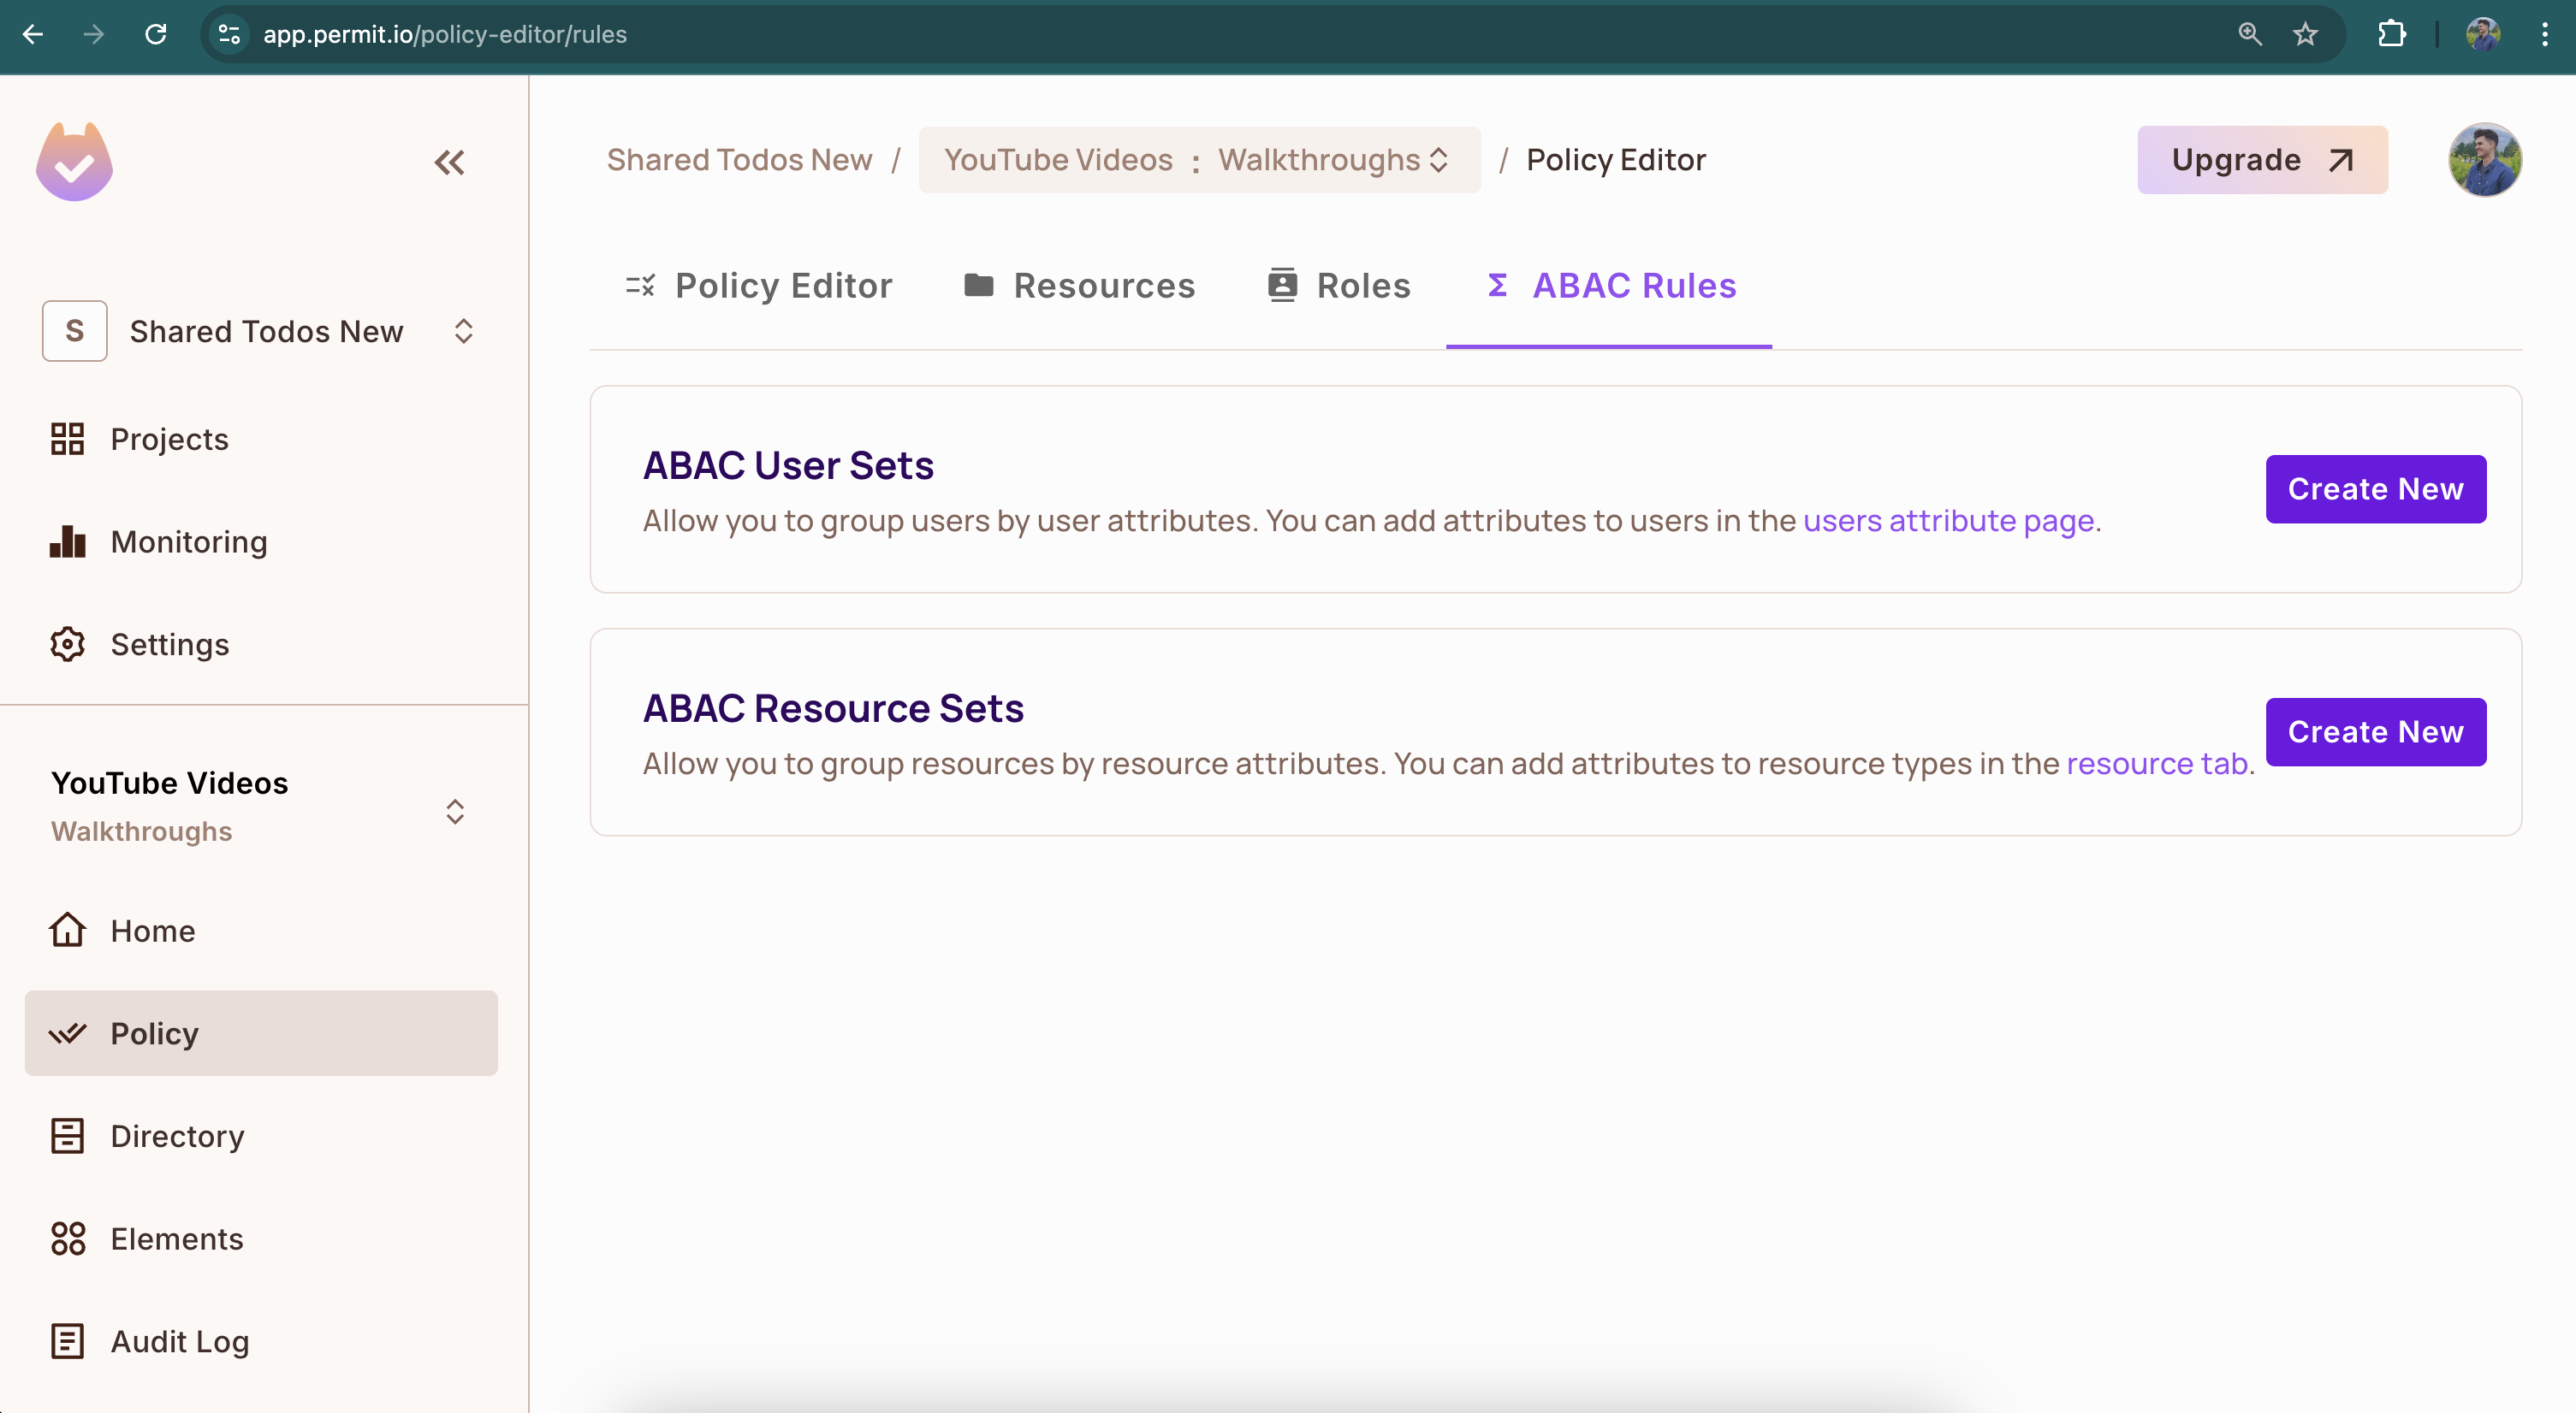The height and width of the screenshot is (1413, 2576).
Task: Click the ABAC User Sets heading
Action: (x=788, y=465)
